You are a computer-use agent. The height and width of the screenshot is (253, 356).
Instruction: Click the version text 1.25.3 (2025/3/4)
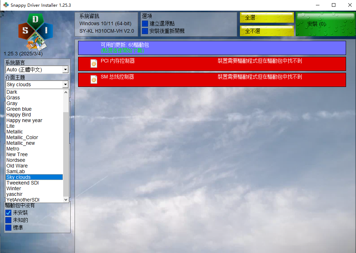tap(23, 54)
